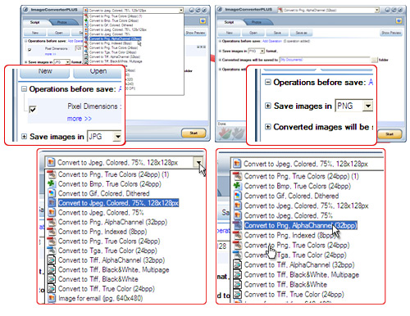Choose Convert to Png, True Colors (24bpp) in lower-left list
This screenshot has width=410, height=316.
click(109, 241)
